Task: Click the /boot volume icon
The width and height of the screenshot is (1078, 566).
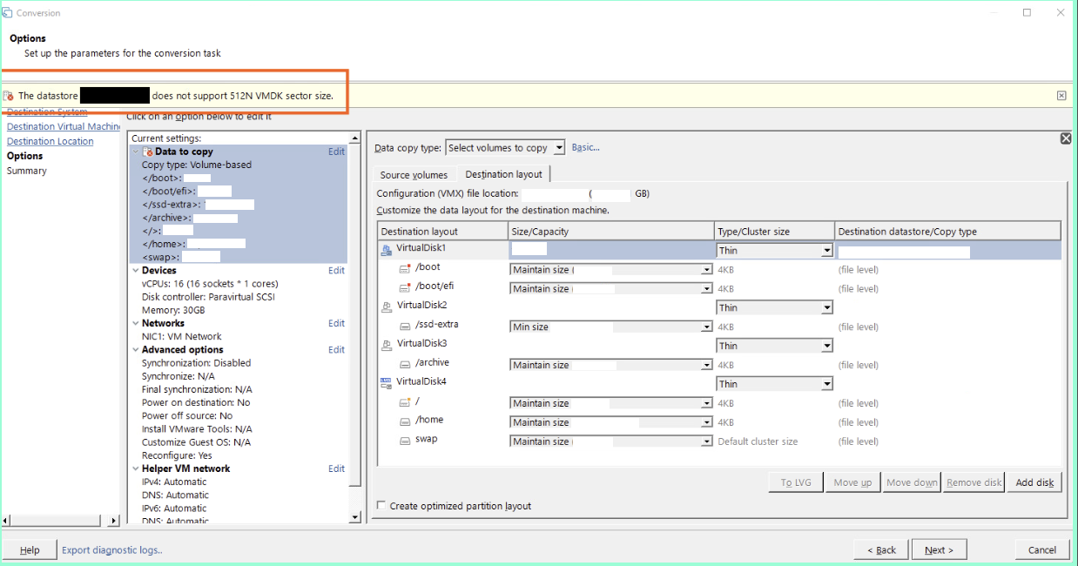Action: click(405, 268)
